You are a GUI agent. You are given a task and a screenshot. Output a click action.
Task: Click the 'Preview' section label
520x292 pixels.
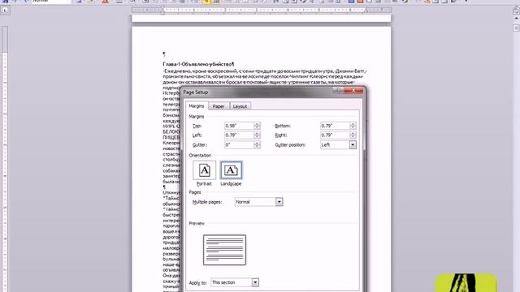click(197, 224)
